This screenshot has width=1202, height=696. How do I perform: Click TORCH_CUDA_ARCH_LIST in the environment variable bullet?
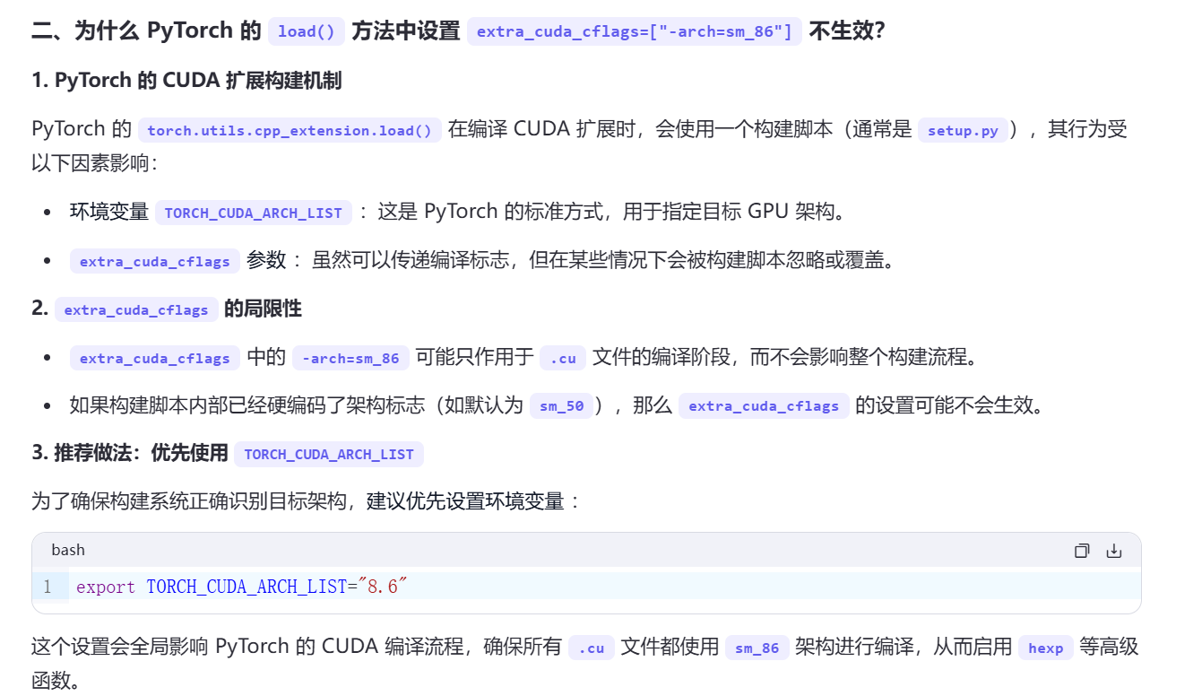pyautogui.click(x=254, y=213)
